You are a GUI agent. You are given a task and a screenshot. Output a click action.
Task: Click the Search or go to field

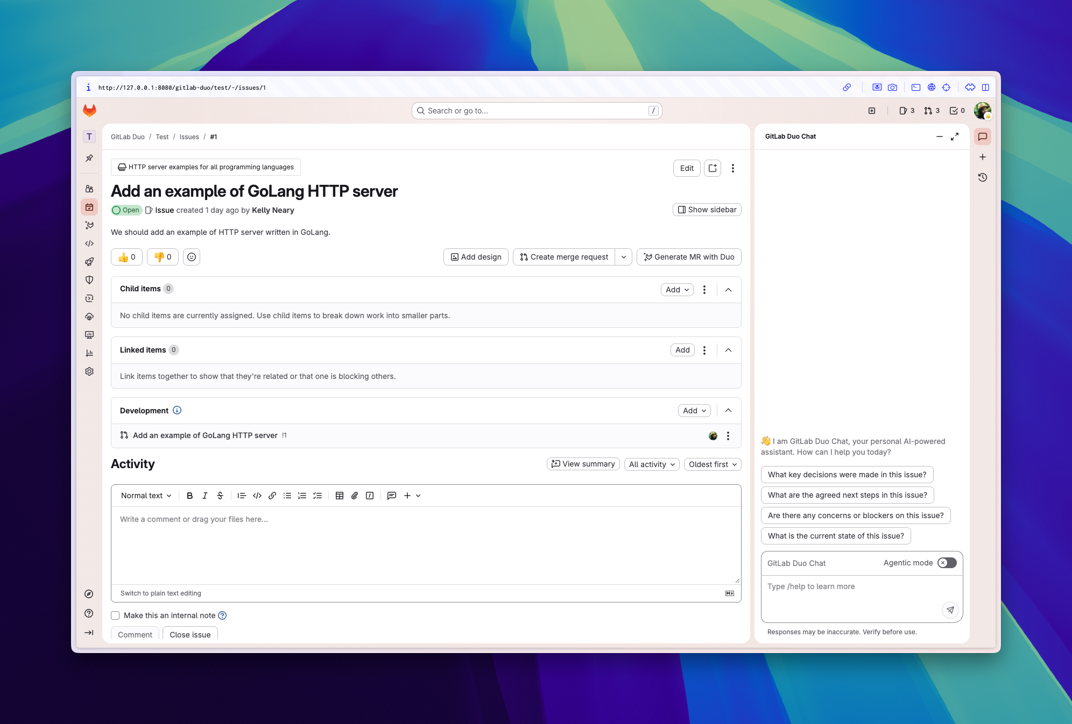tap(536, 111)
